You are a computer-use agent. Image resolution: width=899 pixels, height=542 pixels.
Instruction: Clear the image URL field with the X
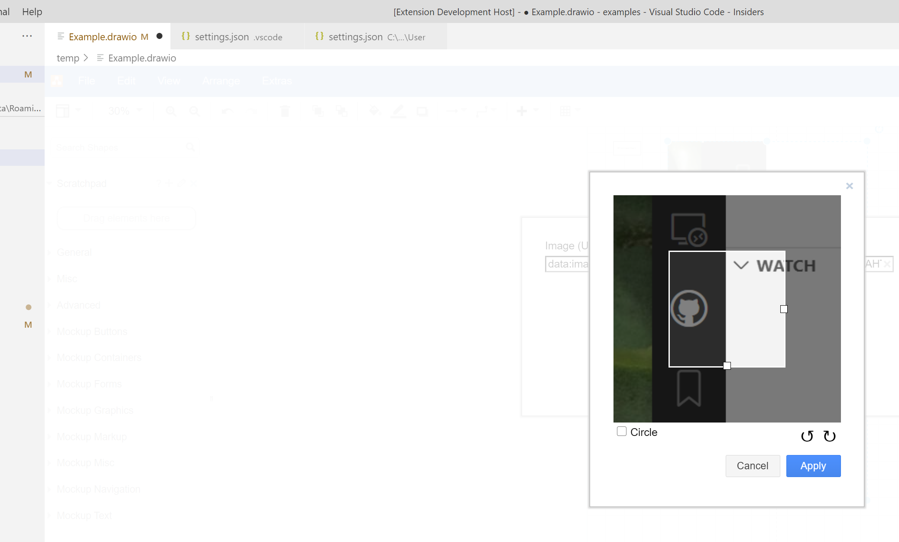pyautogui.click(x=887, y=264)
